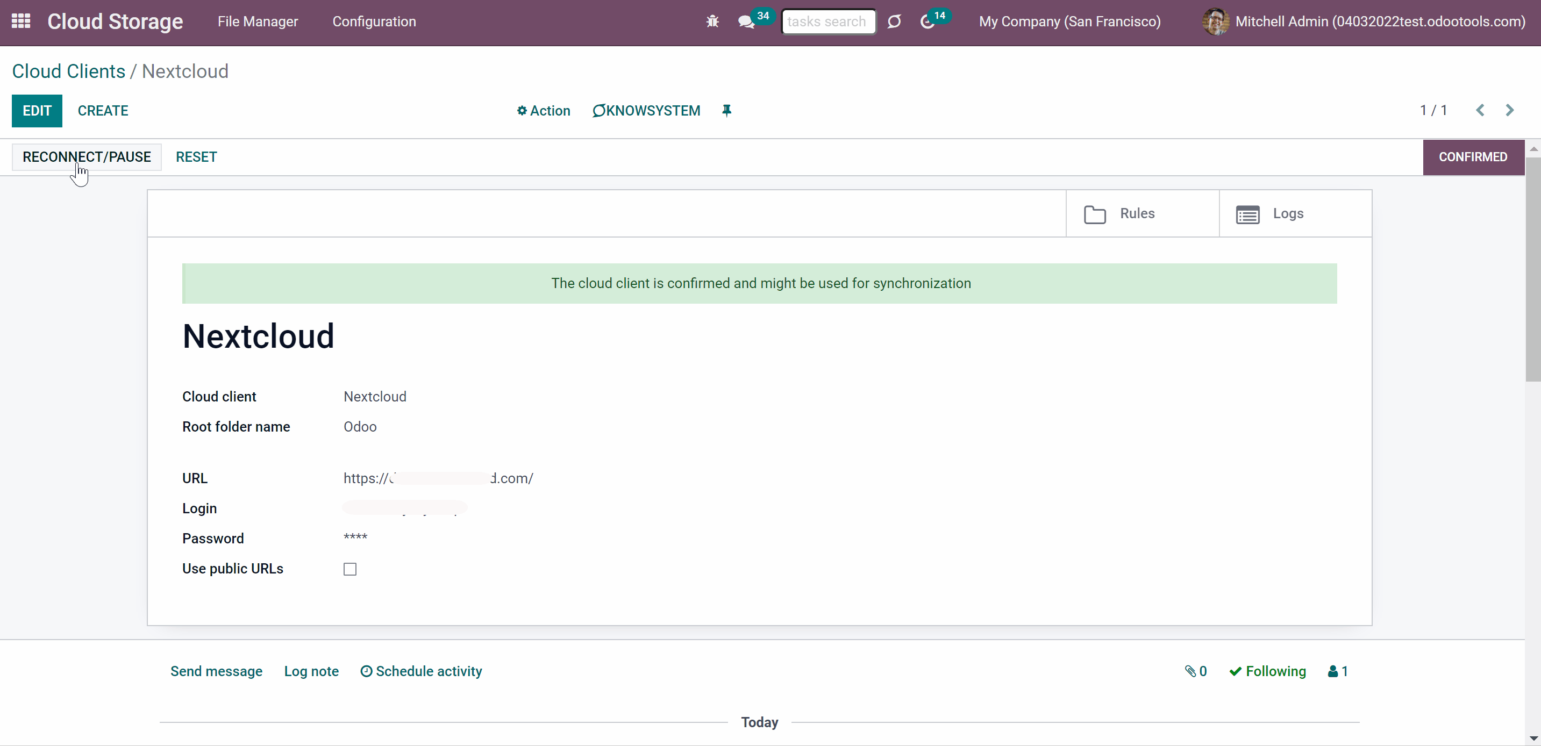Focus the tasks search field
Viewport: 1541px width, 746px height.
pos(829,21)
